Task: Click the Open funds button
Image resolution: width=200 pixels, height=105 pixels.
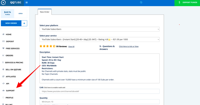Action: click(21, 13)
